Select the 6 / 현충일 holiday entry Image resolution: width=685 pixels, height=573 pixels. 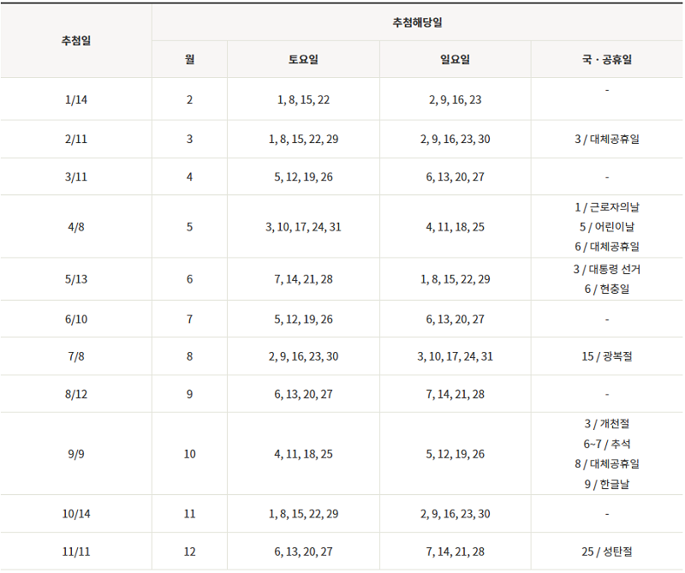coord(606,289)
